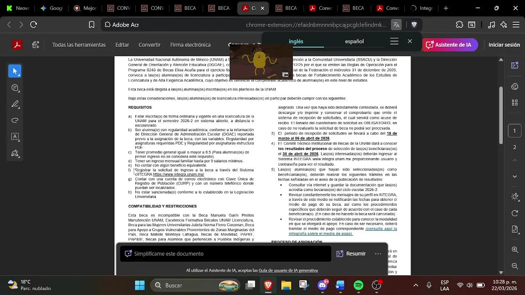525x295 pixels.
Task: Switch to the Mejor browser tab
Action: coord(85,8)
